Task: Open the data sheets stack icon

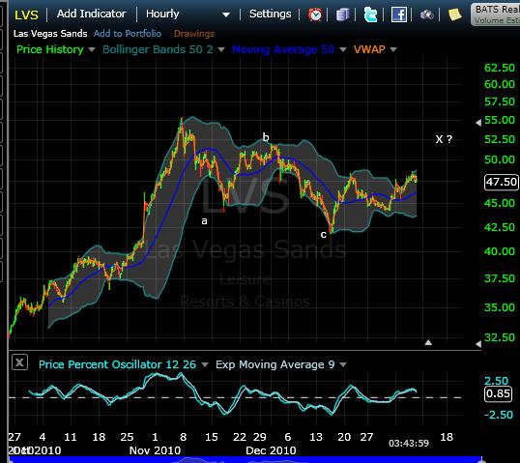Action: (342, 14)
